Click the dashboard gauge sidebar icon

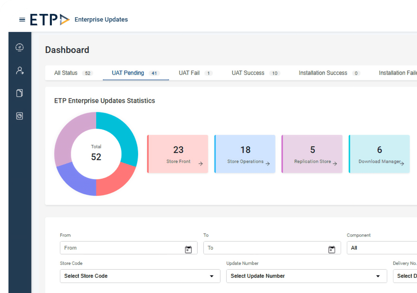coord(20,48)
